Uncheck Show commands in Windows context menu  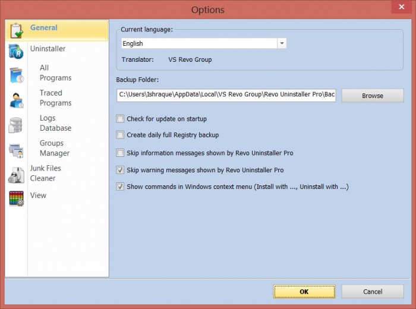120,187
